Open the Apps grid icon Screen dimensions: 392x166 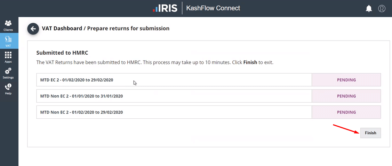click(8, 55)
